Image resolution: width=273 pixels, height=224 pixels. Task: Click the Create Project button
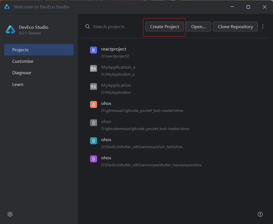164,27
